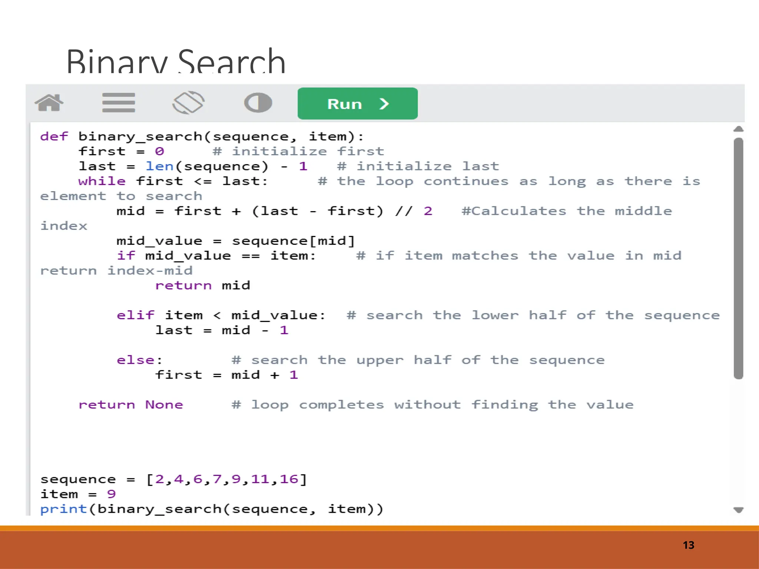The width and height of the screenshot is (759, 569).
Task: Place cursor on 'item = 9' line
Action: (x=78, y=494)
